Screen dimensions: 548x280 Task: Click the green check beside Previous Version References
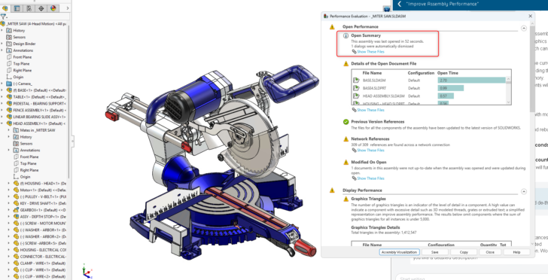(x=346, y=122)
